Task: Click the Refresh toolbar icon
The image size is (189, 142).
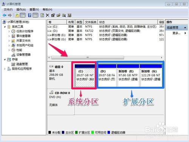Action: click(x=42, y=15)
